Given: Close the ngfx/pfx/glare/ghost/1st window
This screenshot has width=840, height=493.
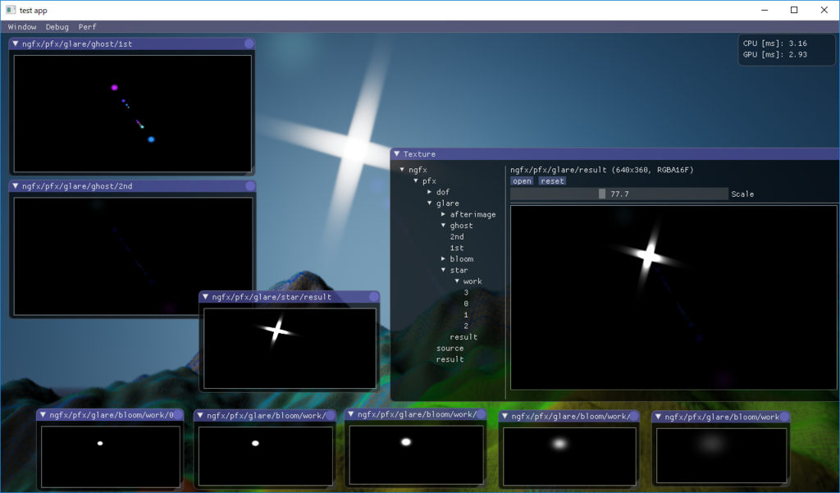Looking at the screenshot, I should 249,44.
